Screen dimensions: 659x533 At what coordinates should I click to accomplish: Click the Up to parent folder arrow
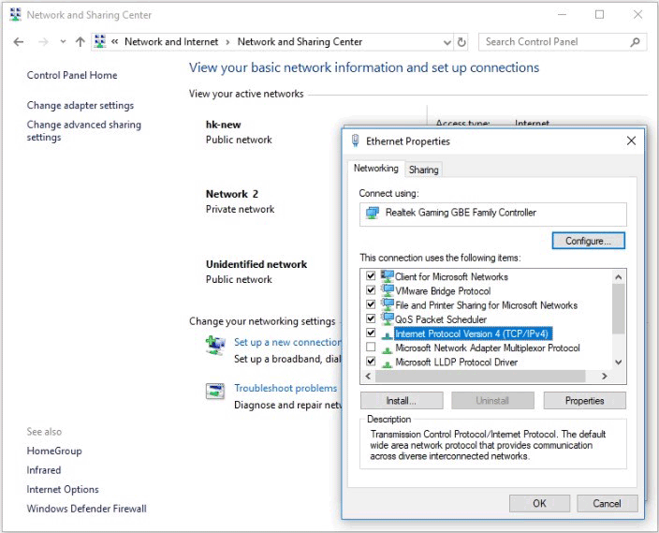(x=80, y=41)
